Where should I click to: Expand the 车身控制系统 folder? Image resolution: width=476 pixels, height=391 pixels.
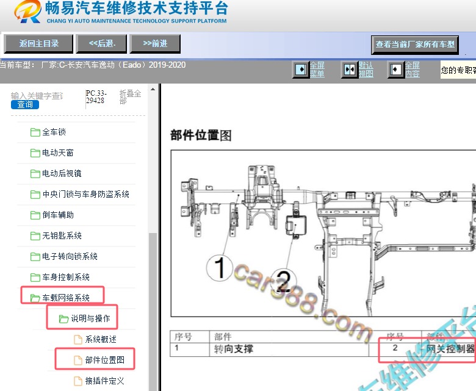[x=66, y=277]
